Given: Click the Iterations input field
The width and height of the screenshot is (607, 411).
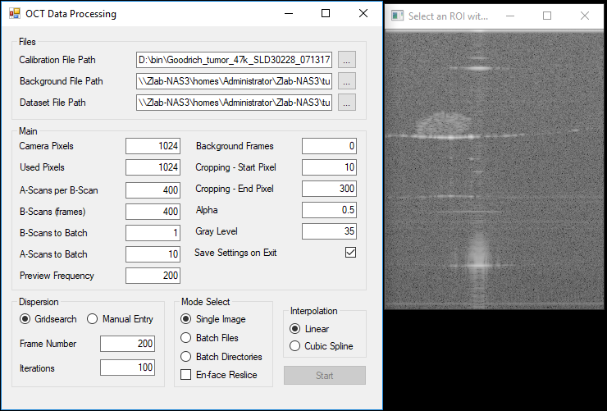Looking at the screenshot, I should pos(127,368).
